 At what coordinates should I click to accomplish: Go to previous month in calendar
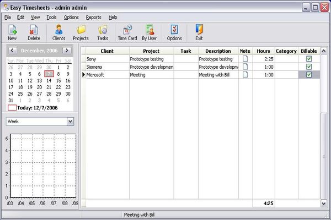[12, 51]
